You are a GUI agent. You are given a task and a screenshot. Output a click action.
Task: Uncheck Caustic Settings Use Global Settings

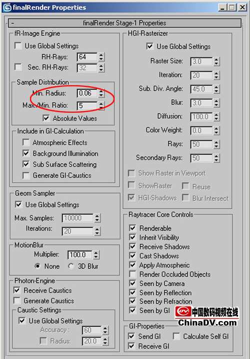(22, 321)
